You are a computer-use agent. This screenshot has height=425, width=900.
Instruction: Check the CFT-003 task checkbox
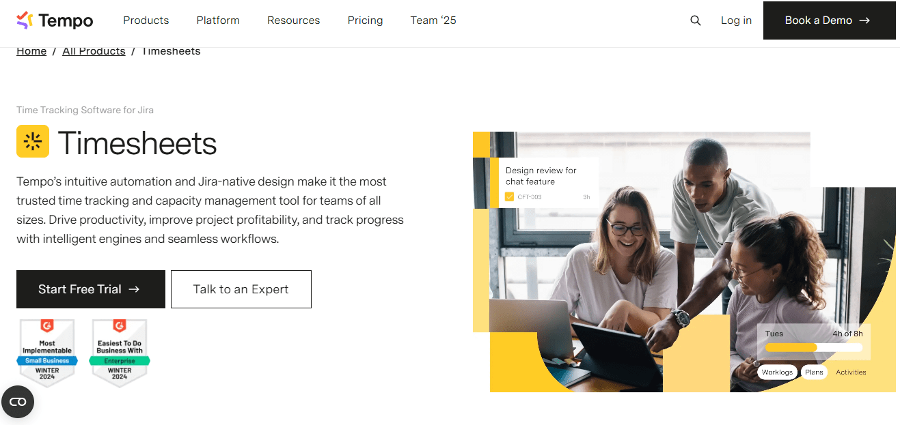(509, 197)
